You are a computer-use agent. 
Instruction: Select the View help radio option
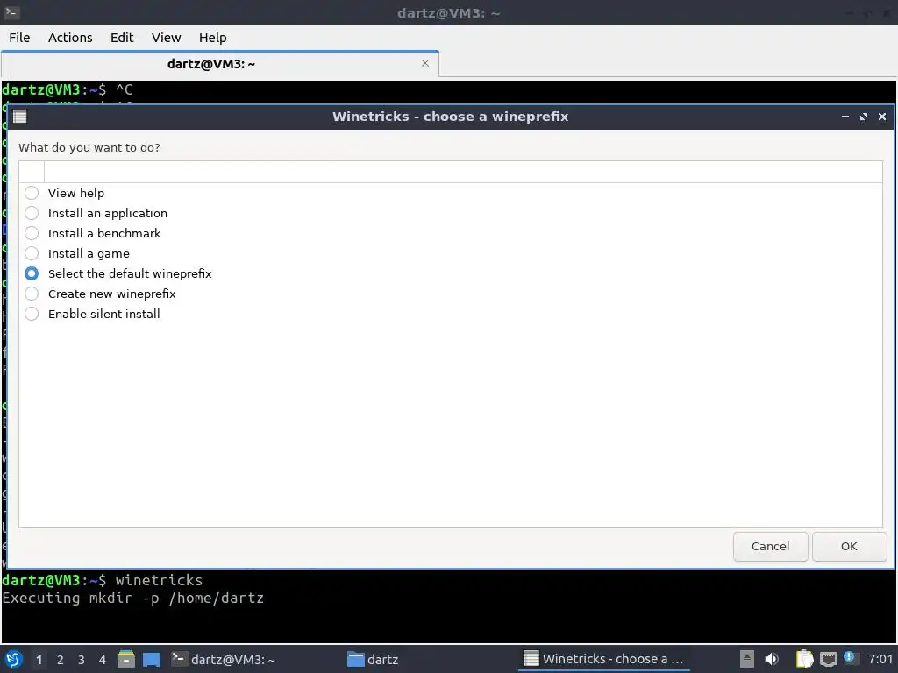coord(32,193)
